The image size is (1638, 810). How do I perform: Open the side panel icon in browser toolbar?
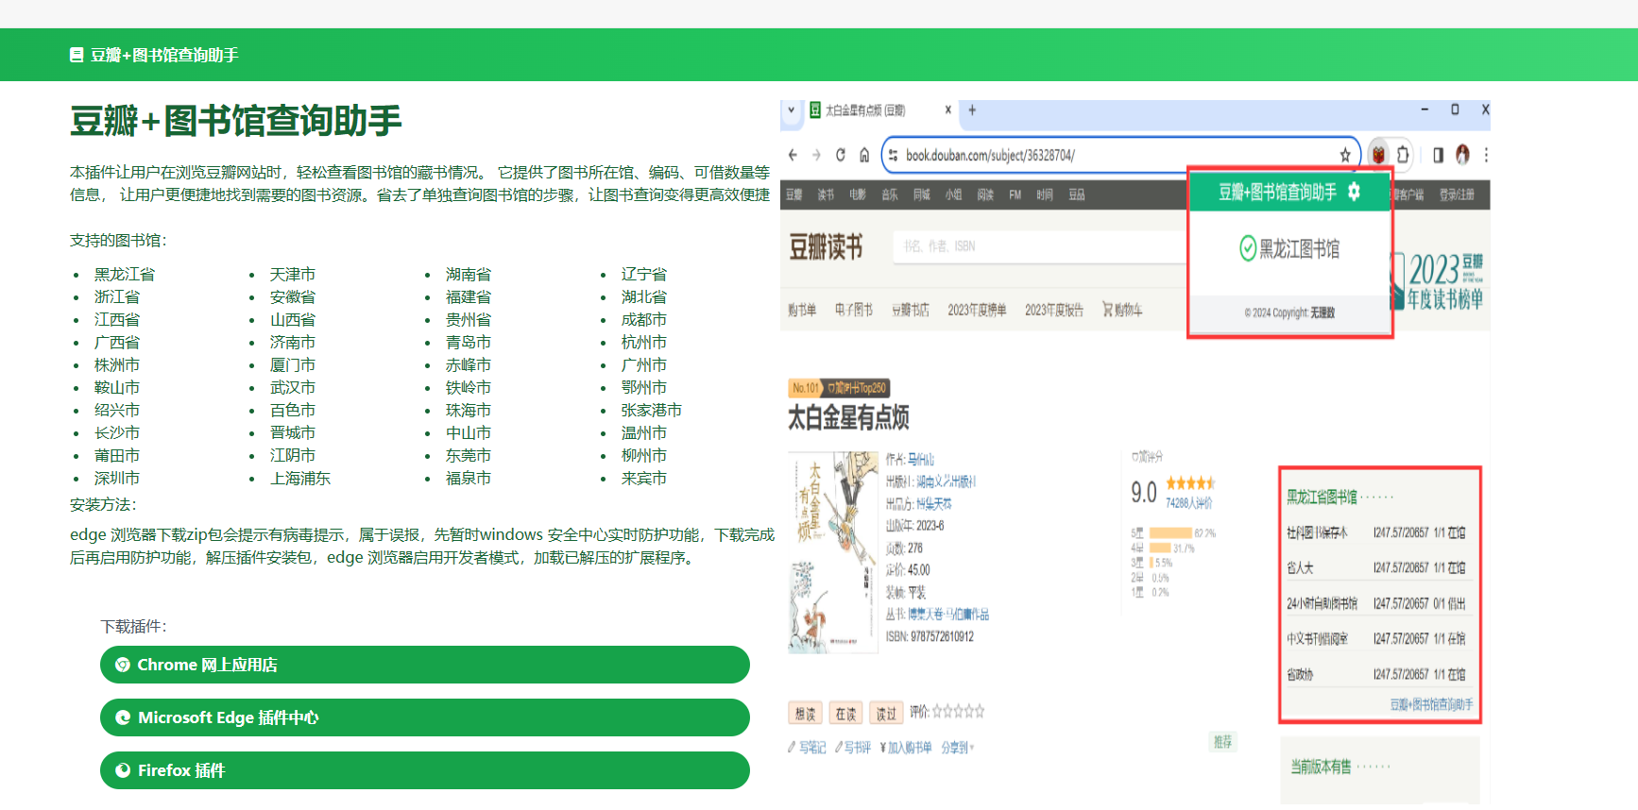1438,155
